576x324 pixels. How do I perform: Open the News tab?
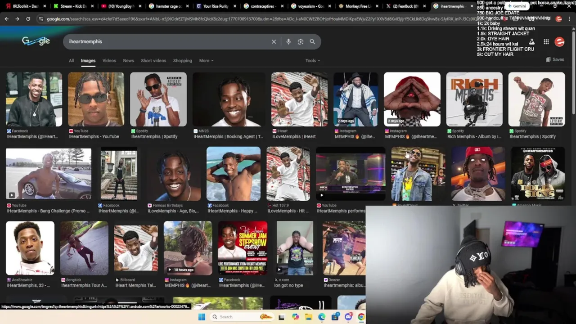click(x=128, y=61)
